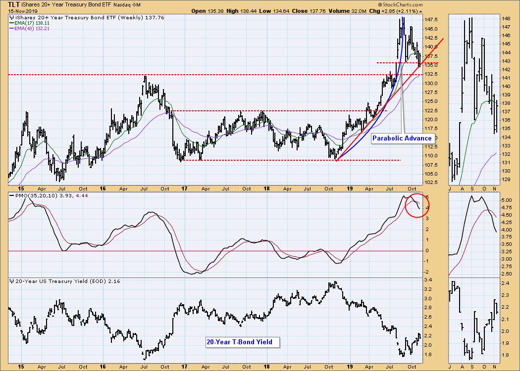This screenshot has height=371, width=520.
Task: Click the "20-Year US Treasury Yield (EOD) 2.16" legend
Action: point(67,281)
